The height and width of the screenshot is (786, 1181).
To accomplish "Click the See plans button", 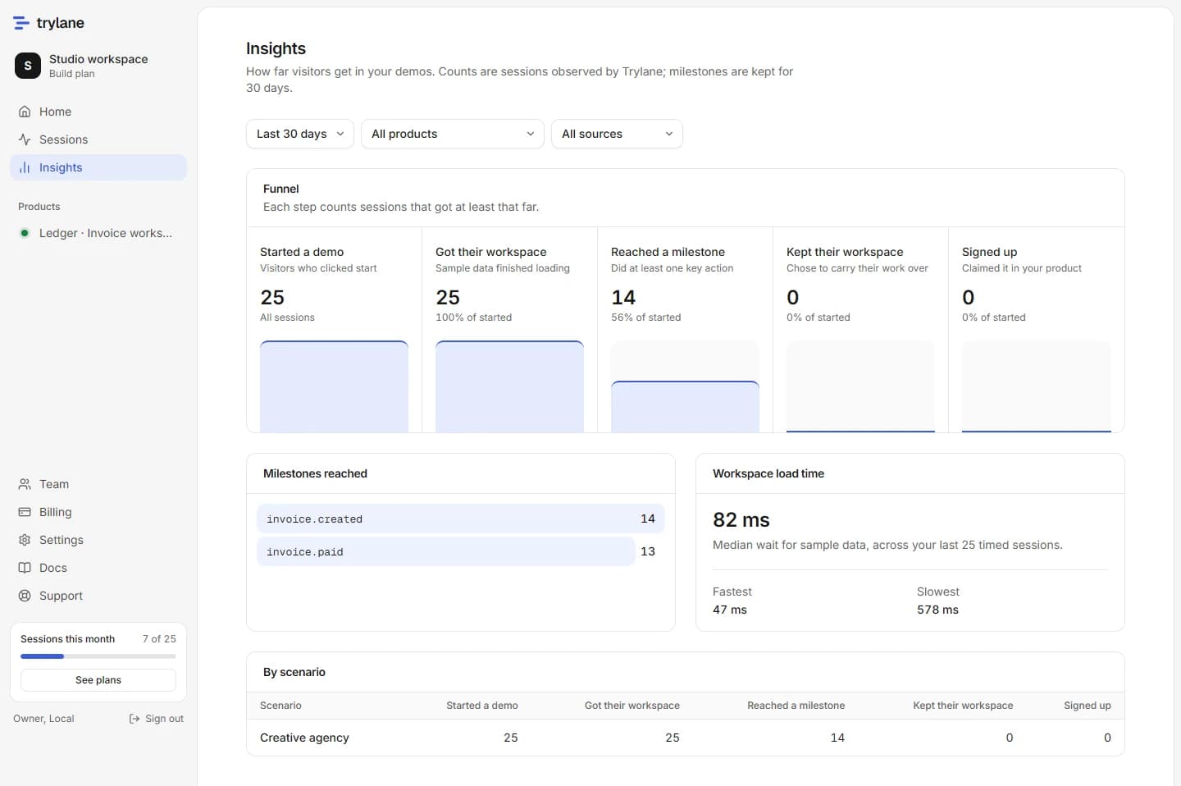I will [x=98, y=680].
